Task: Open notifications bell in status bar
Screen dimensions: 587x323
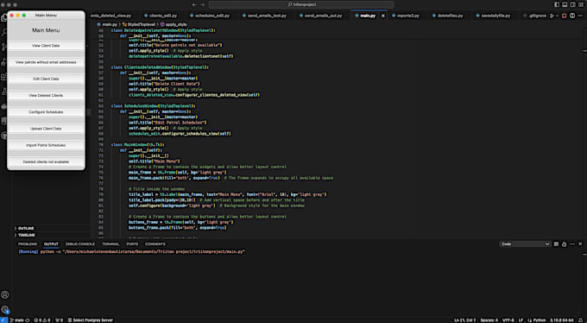Action: (581, 320)
